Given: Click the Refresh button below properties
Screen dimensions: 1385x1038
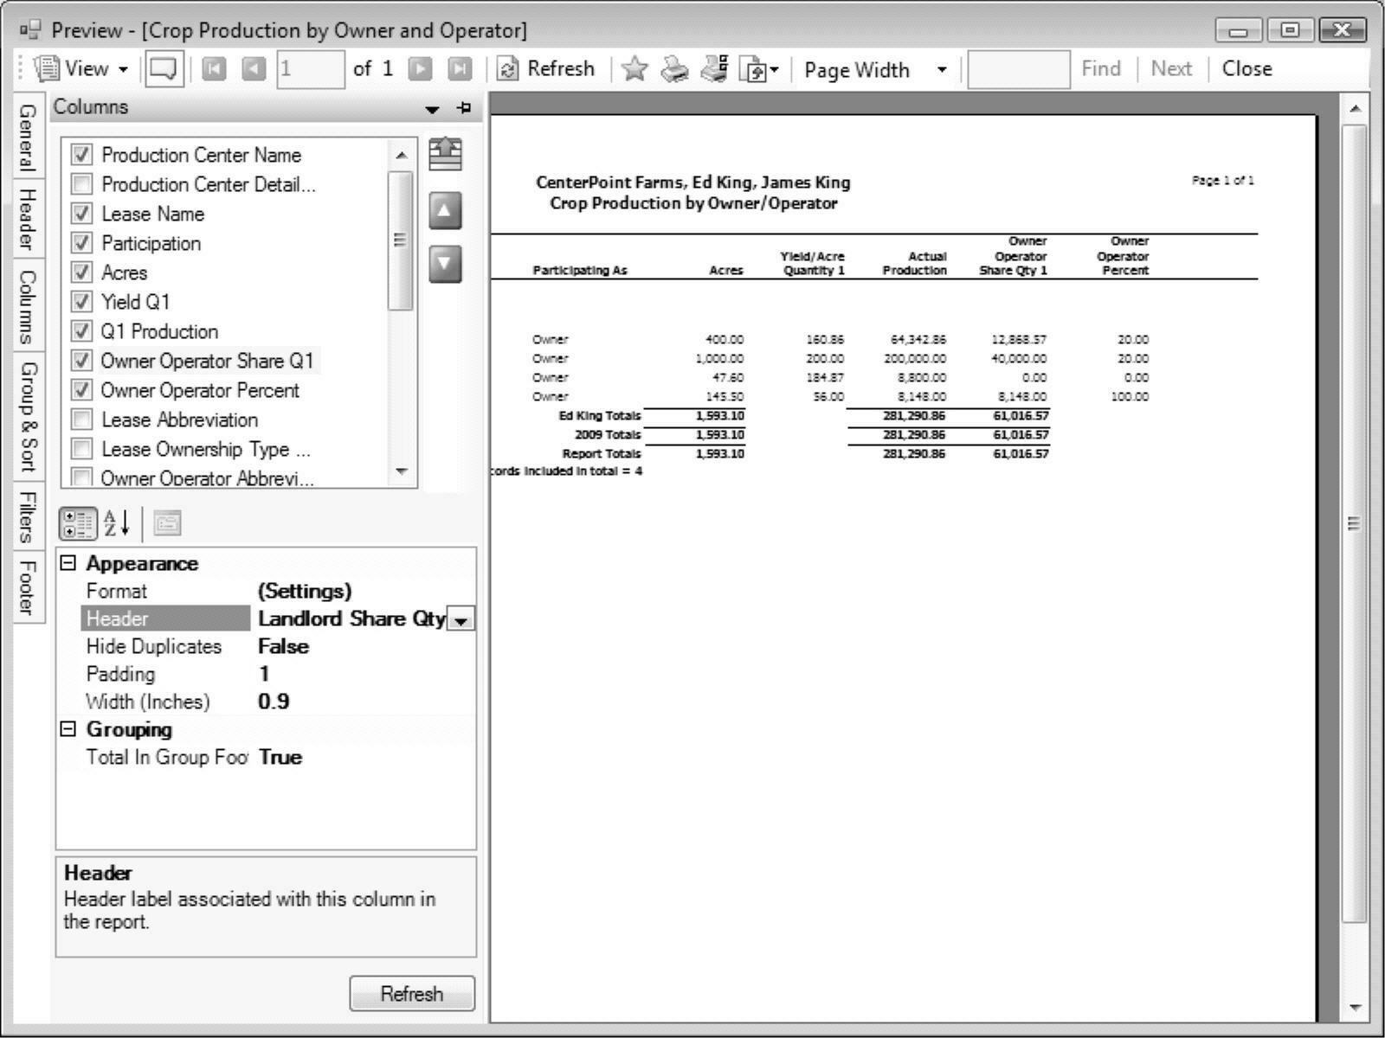Looking at the screenshot, I should (x=412, y=994).
